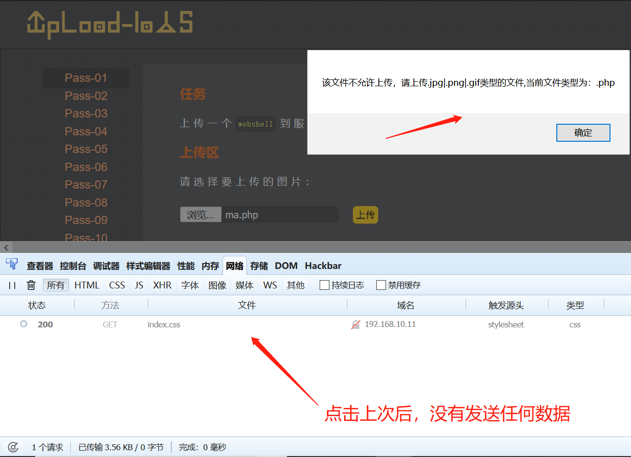
Task: Clear network requests with trash icon
Action: point(31,285)
